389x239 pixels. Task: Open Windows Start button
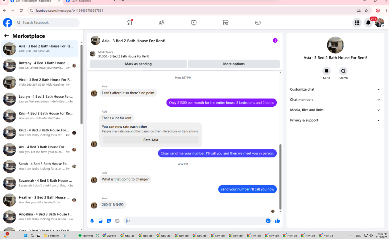[26, 236]
